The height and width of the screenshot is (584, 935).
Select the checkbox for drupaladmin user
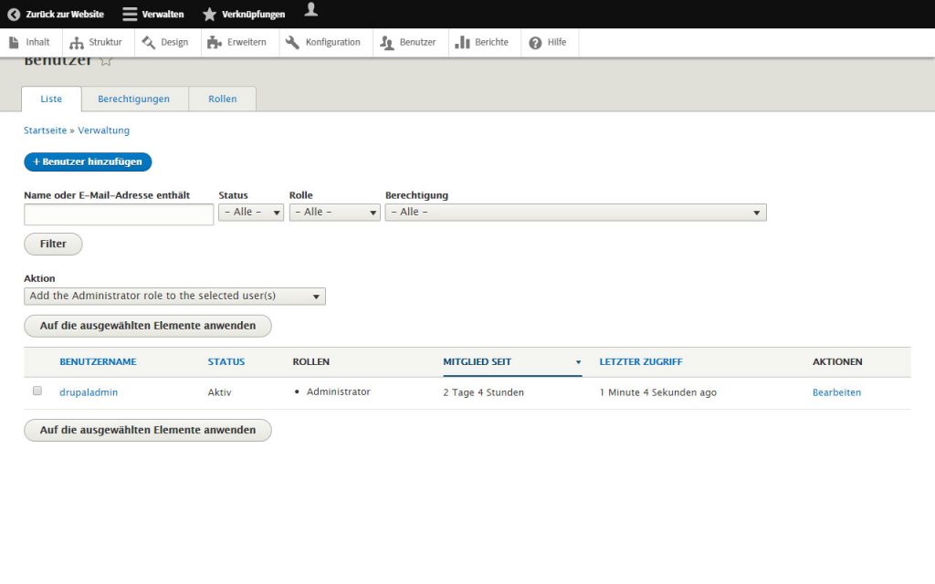(37, 391)
